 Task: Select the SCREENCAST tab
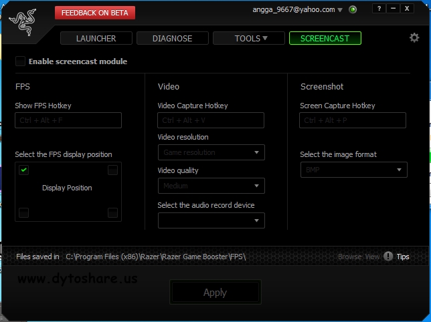click(x=325, y=38)
